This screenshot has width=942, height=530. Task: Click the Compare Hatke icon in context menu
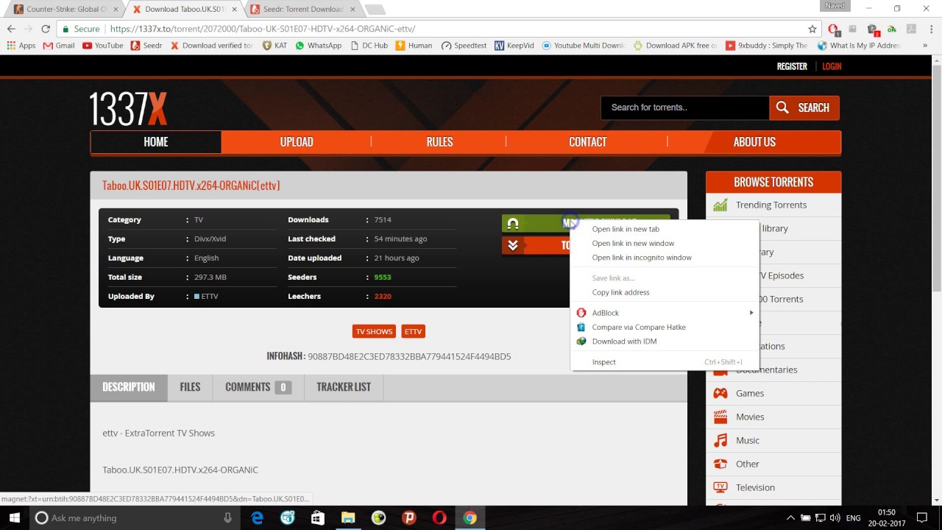click(x=581, y=327)
